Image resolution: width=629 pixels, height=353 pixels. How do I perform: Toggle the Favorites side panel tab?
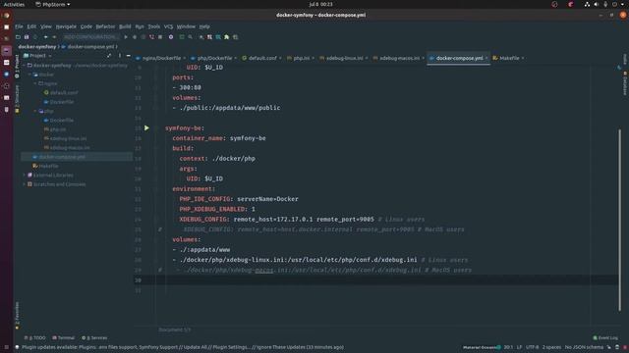coord(17,316)
